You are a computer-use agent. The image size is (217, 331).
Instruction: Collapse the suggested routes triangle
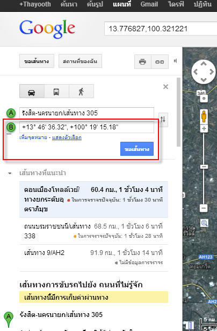[10, 173]
